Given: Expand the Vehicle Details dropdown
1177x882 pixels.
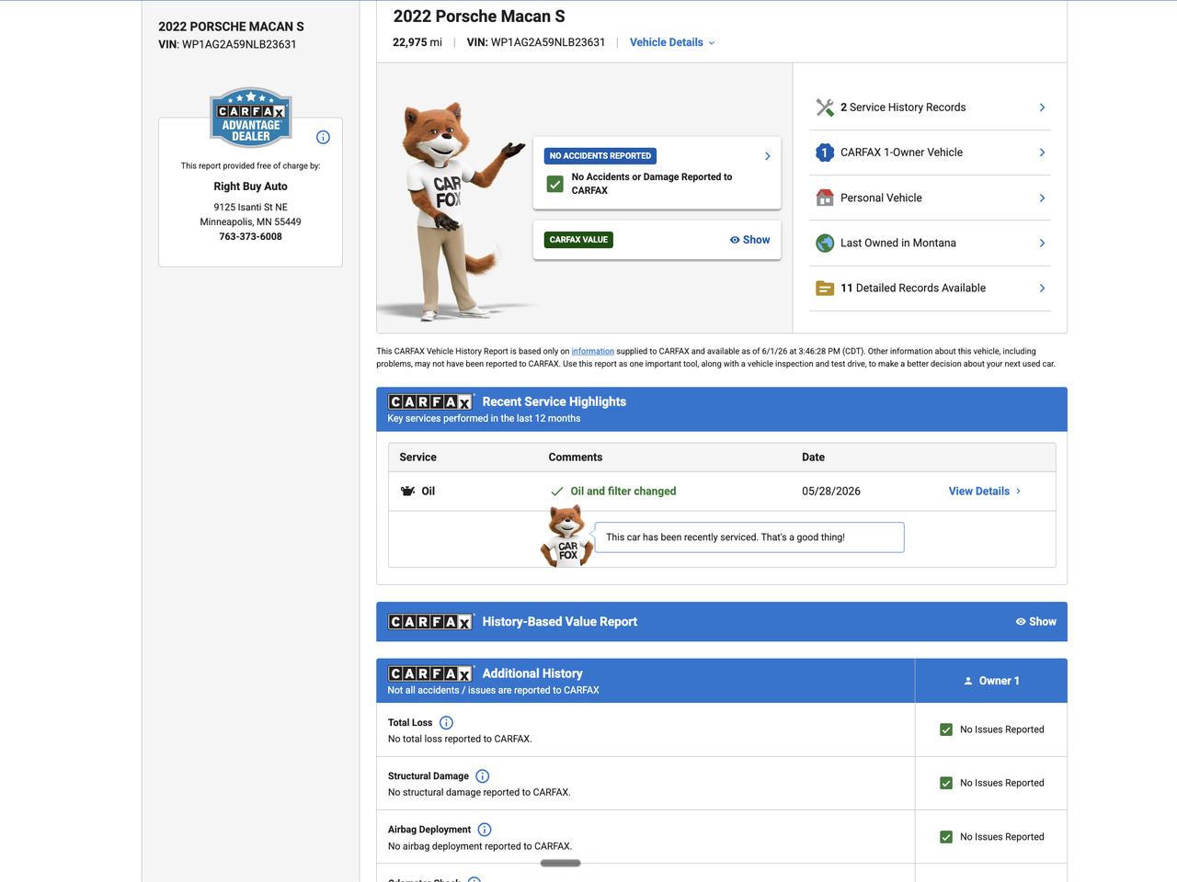Looking at the screenshot, I should pos(672,42).
